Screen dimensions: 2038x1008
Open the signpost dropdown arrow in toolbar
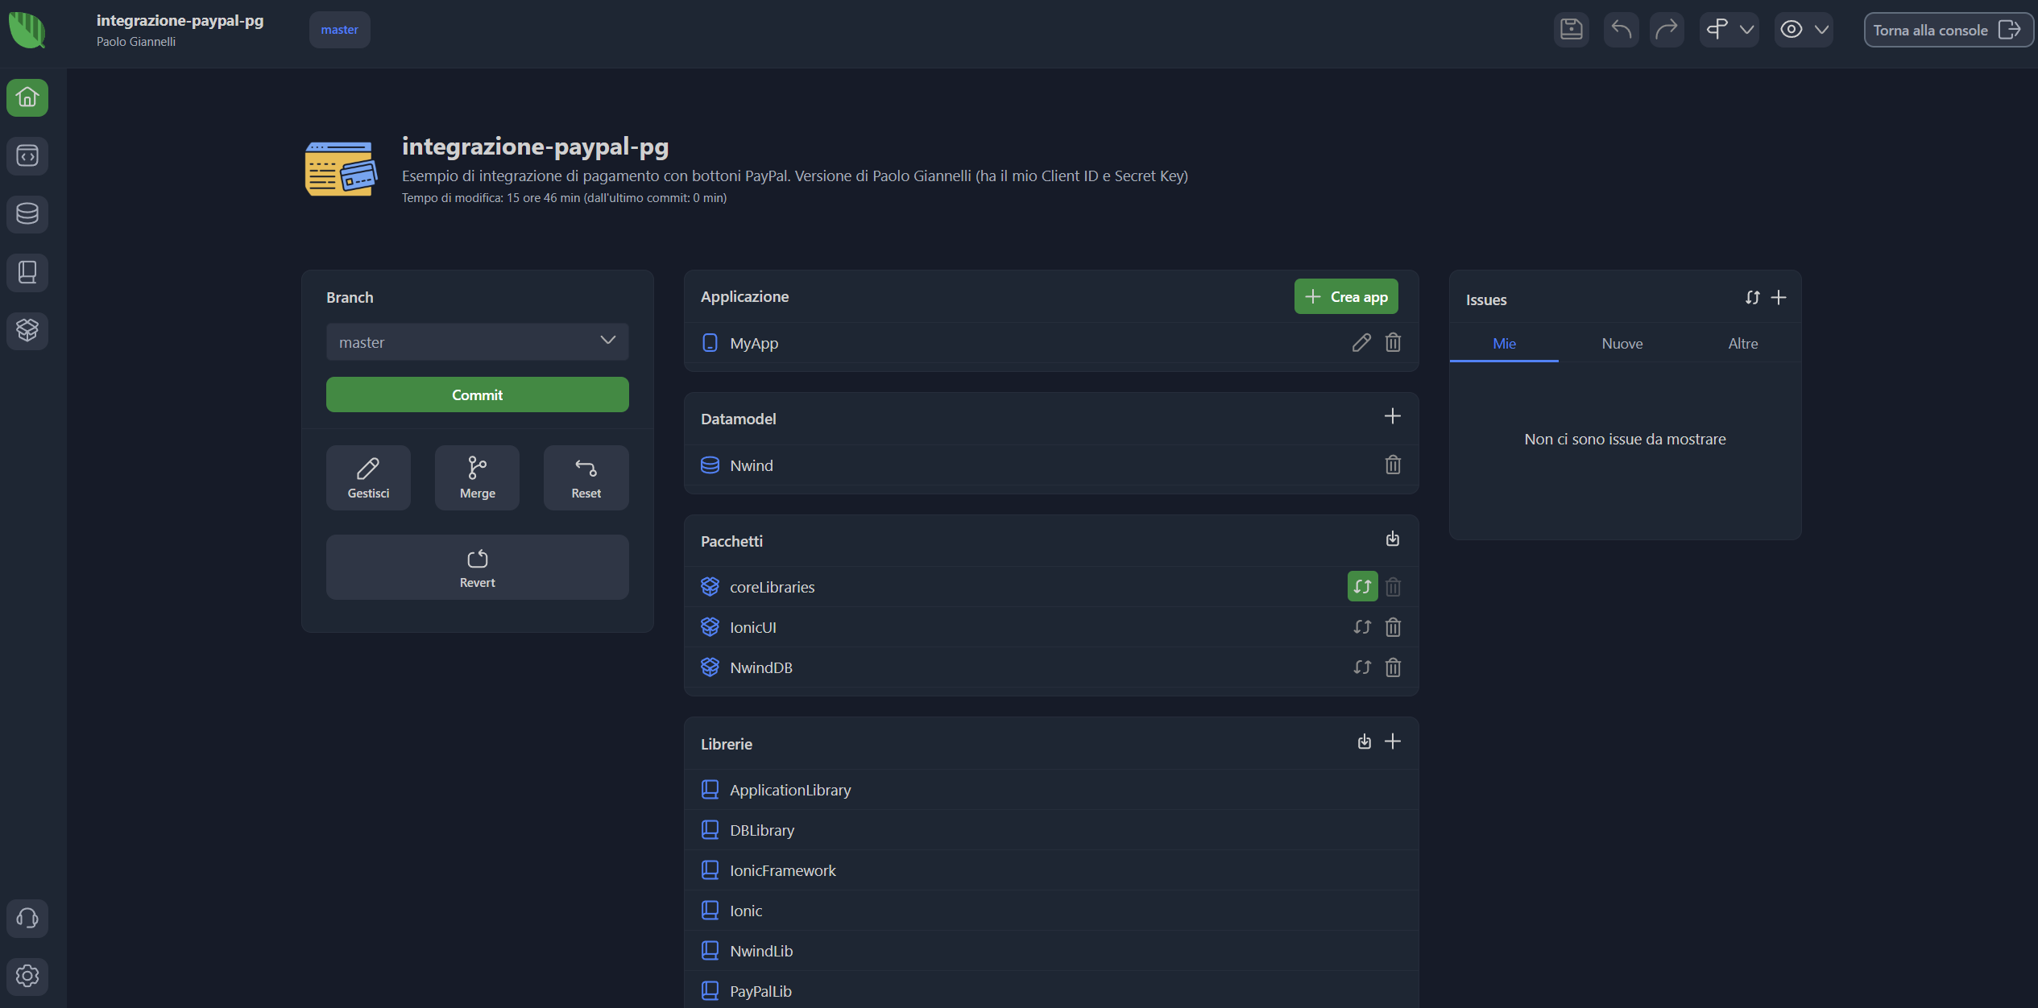click(x=1746, y=30)
